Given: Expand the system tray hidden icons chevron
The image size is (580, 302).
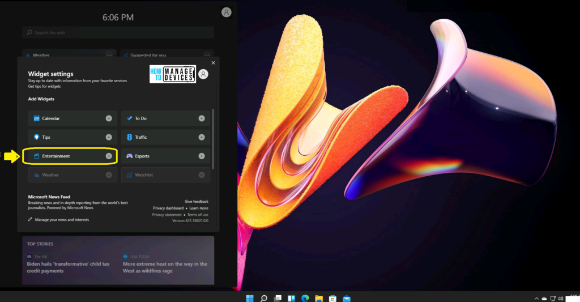Looking at the screenshot, I should click(536, 298).
